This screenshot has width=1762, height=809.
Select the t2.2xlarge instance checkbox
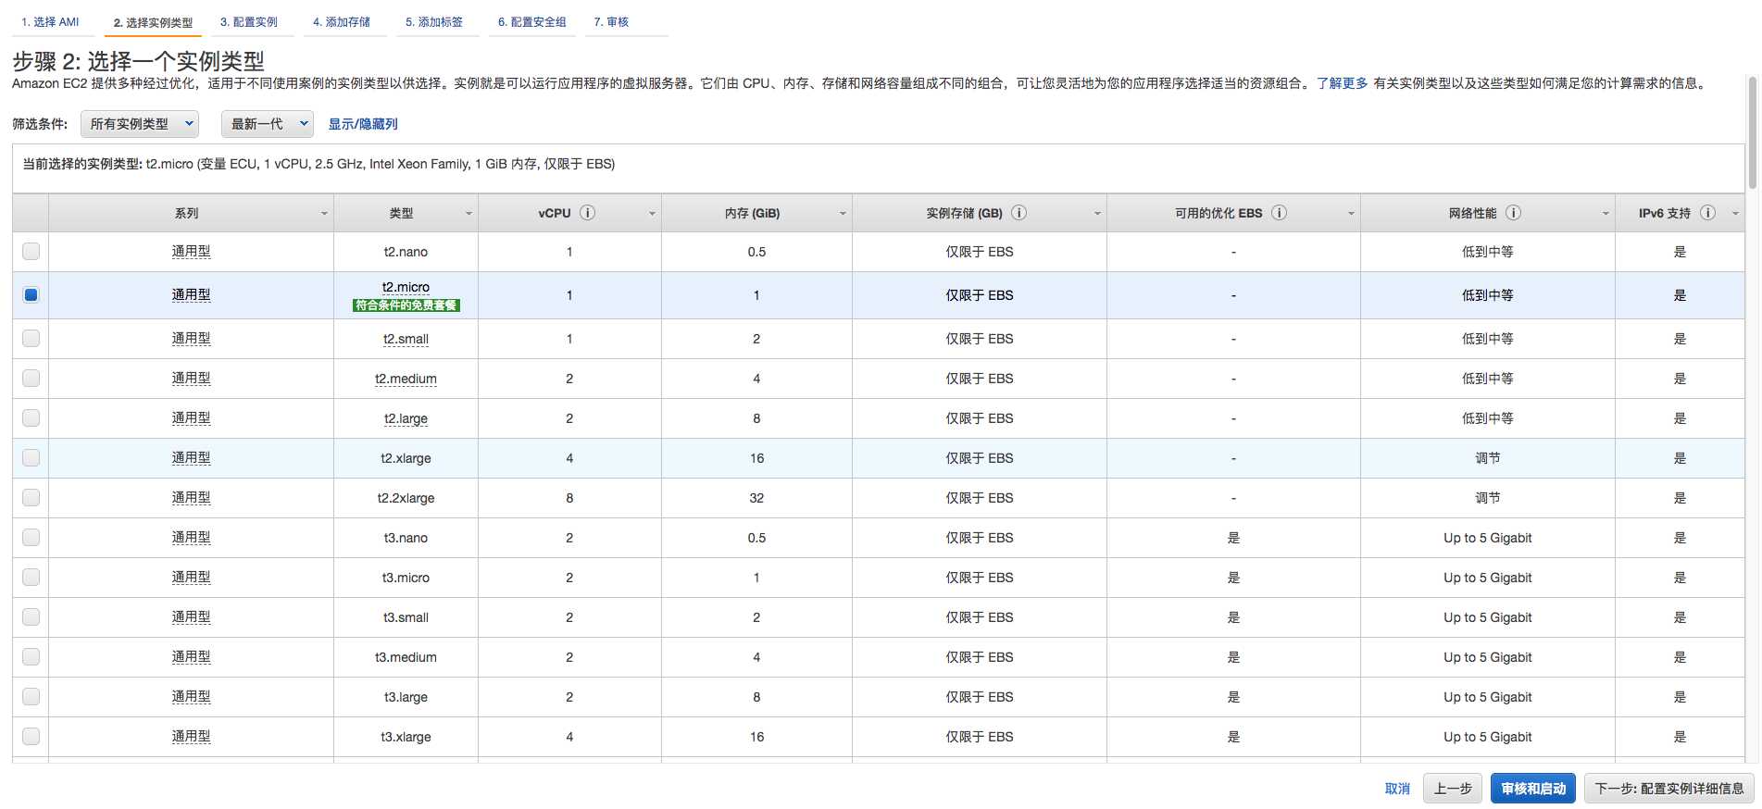point(31,497)
